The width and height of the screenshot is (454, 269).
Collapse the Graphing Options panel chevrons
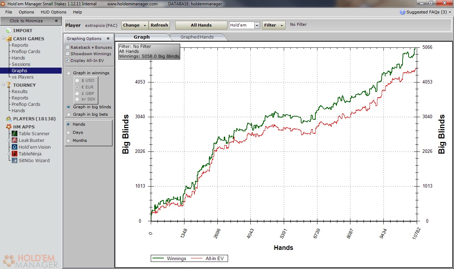[x=108, y=39]
